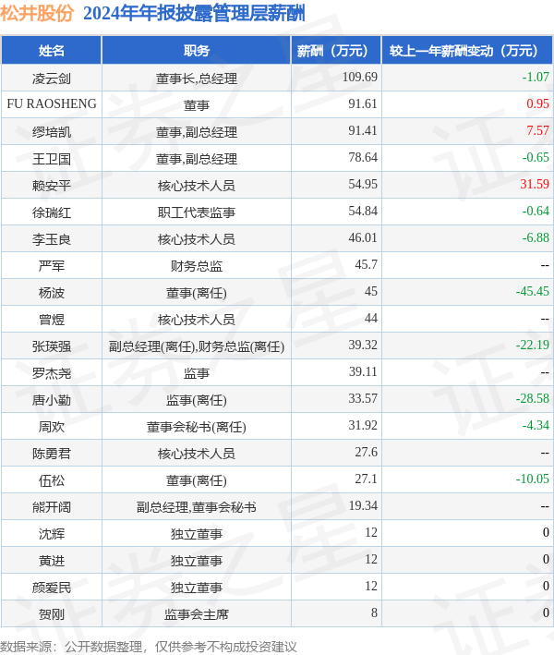Viewport: 554px width, 655px height.
Task: Click the change value -6.88
Action: [x=536, y=237]
